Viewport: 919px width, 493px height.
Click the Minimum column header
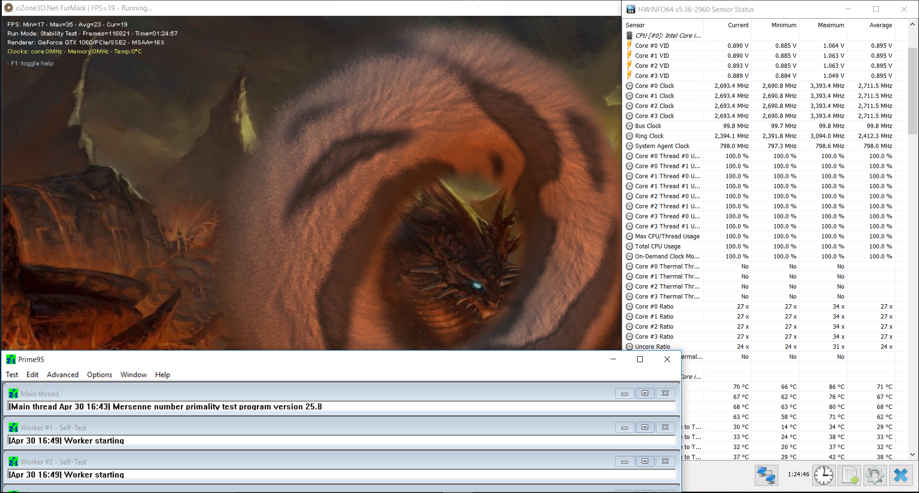click(775, 25)
